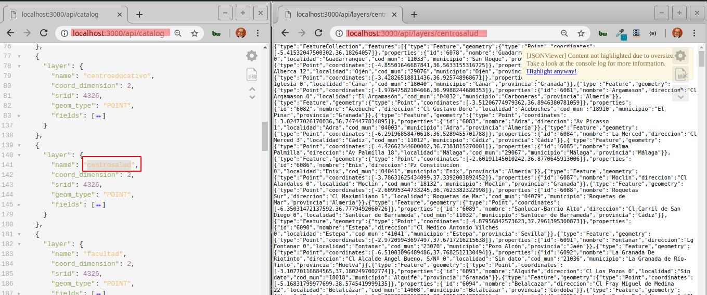This screenshot has width=707, height=295.
Task: Bookmark the centrosalud layer page
Action: 581,33
